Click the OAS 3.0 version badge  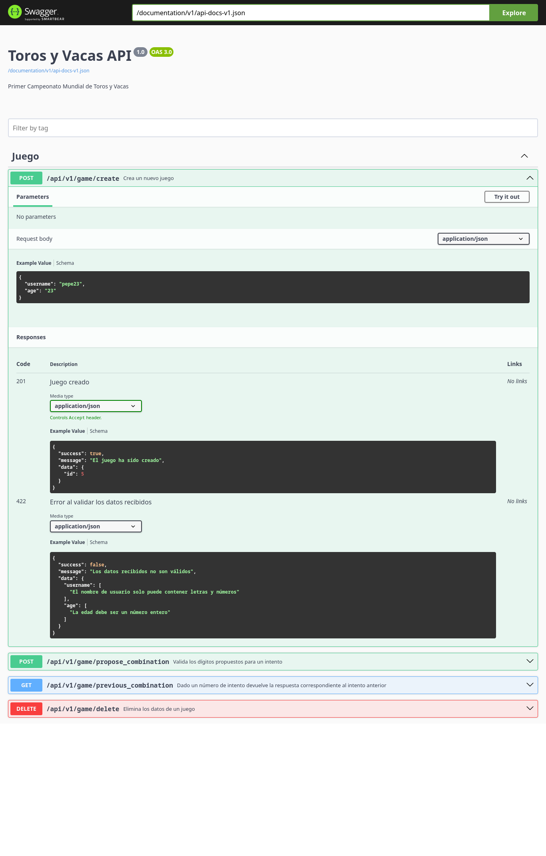[x=161, y=52]
